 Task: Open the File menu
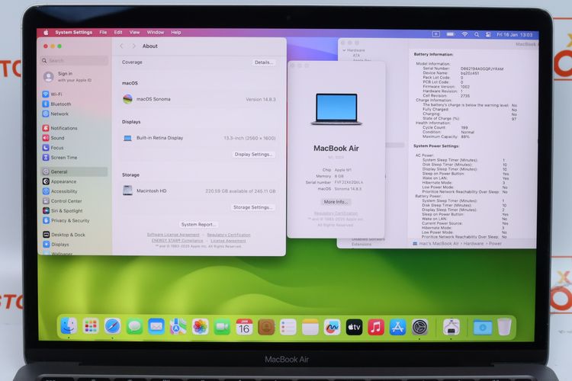(103, 33)
